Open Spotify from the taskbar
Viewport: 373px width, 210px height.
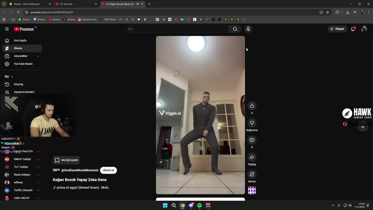(199, 205)
